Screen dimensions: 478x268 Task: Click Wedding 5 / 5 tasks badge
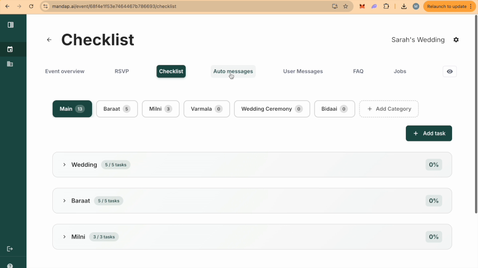click(x=116, y=165)
